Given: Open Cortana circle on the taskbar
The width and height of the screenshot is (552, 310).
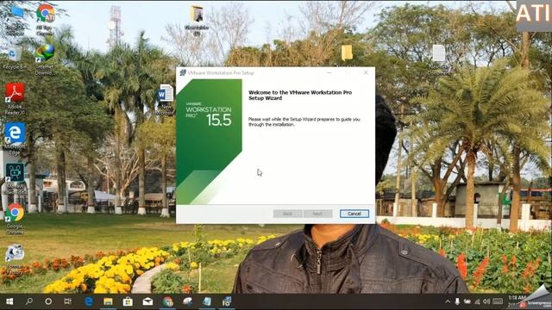Looking at the screenshot, I should tap(48, 301).
